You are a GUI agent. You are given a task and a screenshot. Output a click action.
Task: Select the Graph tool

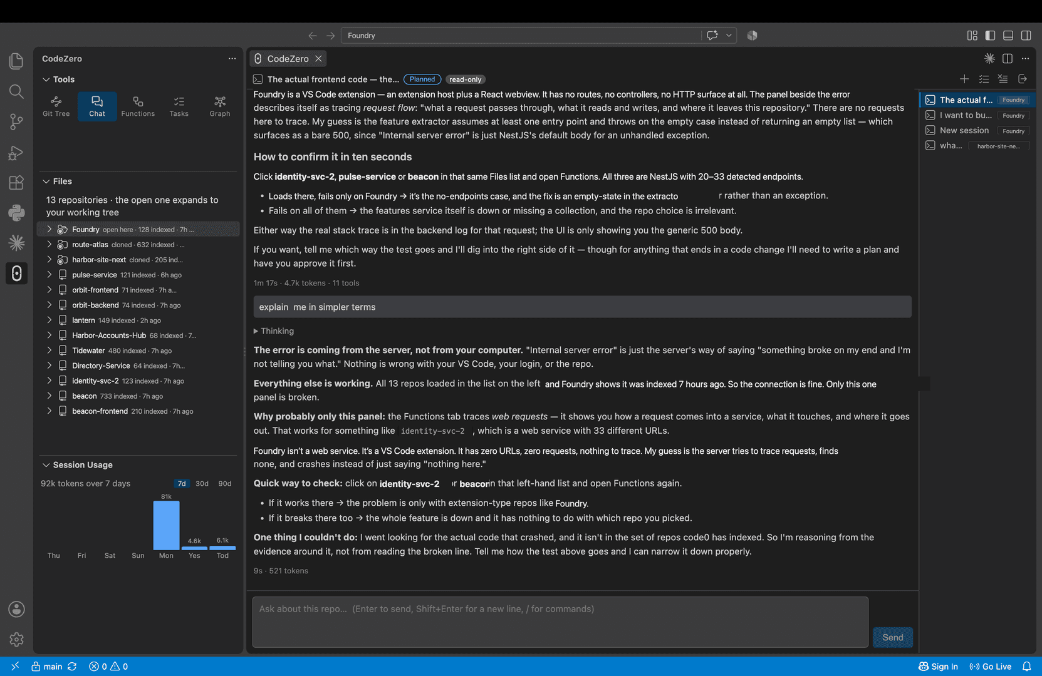click(220, 106)
